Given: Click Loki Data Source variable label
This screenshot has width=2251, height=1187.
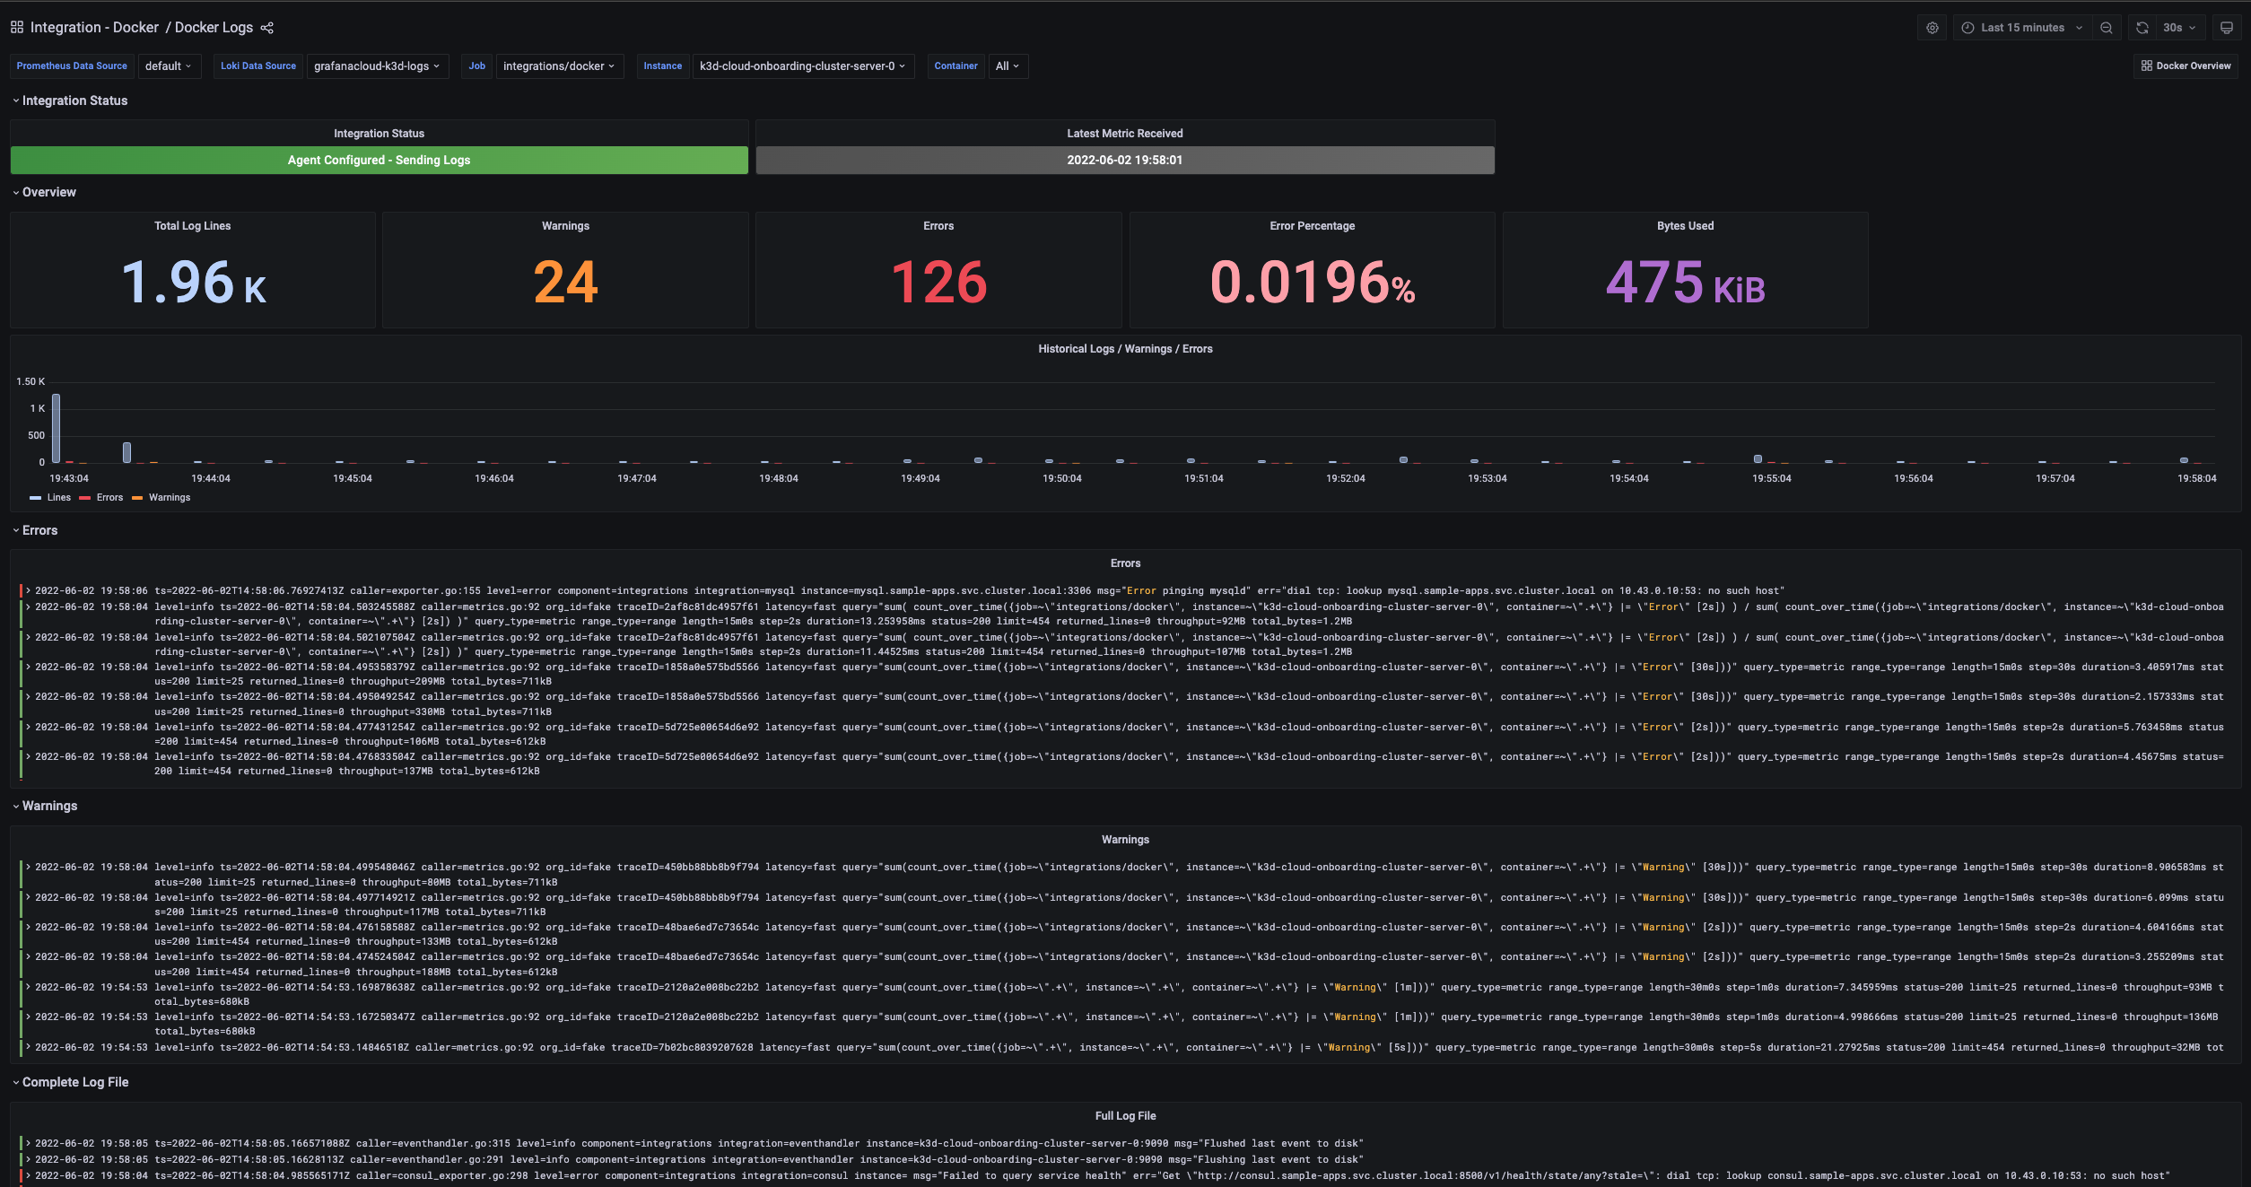Looking at the screenshot, I should pyautogui.click(x=258, y=66).
